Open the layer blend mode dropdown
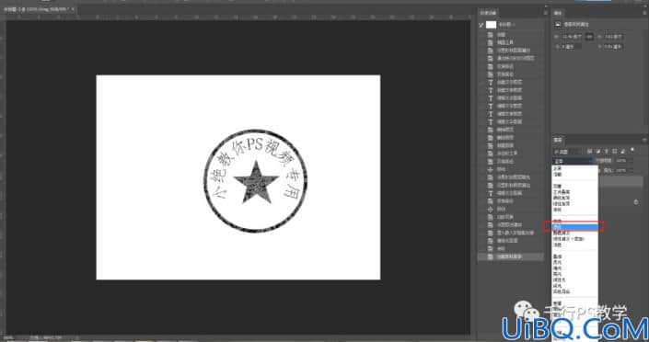 [x=574, y=161]
